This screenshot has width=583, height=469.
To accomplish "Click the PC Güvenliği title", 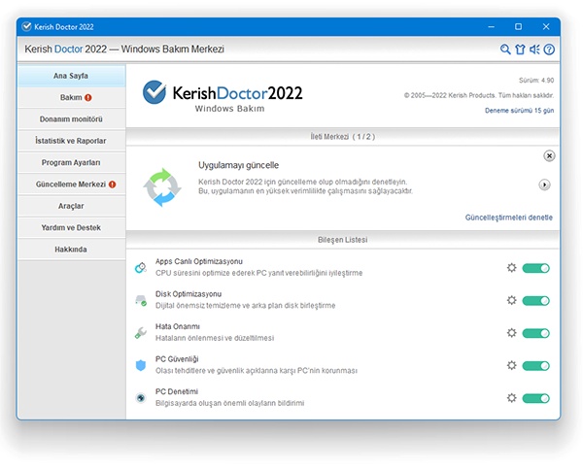I will tap(177, 359).
